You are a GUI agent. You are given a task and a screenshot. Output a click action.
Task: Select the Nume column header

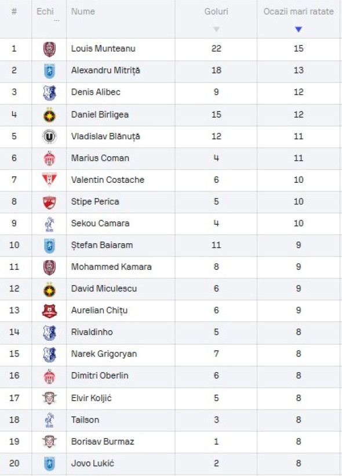pyautogui.click(x=83, y=12)
